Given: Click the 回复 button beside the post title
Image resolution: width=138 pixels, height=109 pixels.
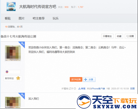Looking at the screenshot, I should point(130,36).
